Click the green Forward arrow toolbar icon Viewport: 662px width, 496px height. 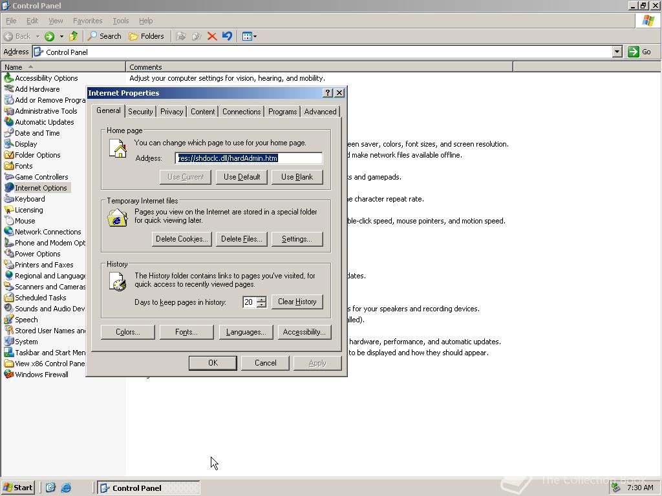(49, 36)
